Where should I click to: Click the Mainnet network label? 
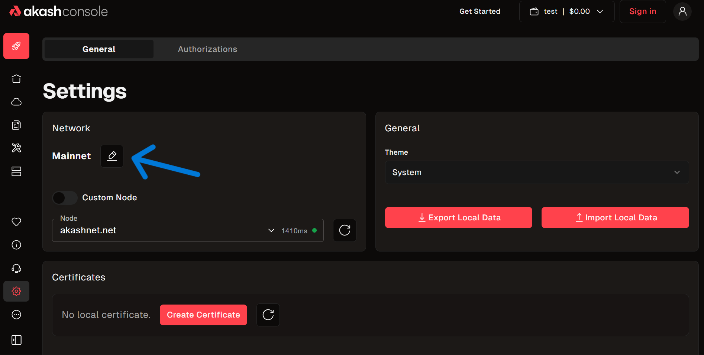71,156
